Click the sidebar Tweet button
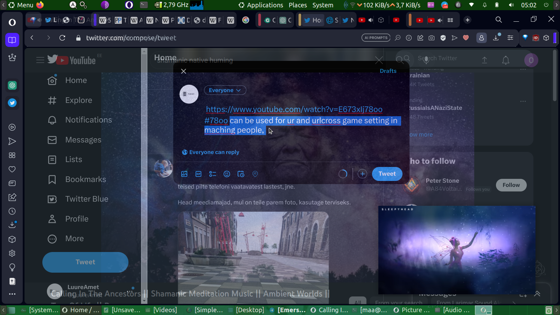 (85, 262)
